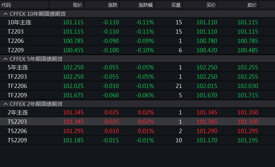
Task: Click the 涨跌 column header
Action: pyautogui.click(x=112, y=5)
